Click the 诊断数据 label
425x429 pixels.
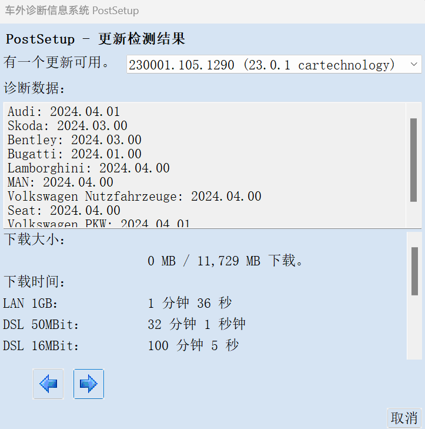(x=34, y=88)
